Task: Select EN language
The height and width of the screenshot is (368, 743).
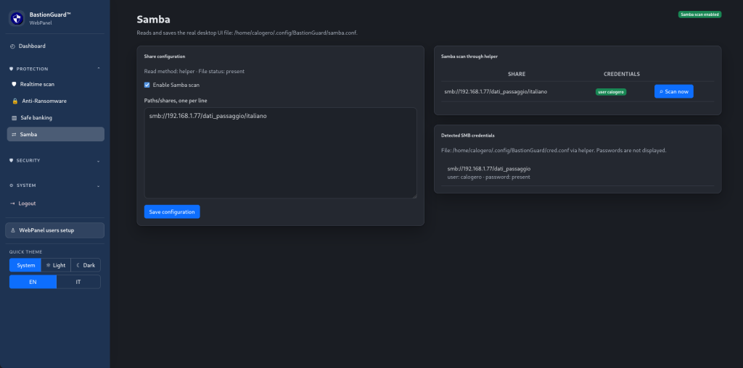Action: [33, 282]
